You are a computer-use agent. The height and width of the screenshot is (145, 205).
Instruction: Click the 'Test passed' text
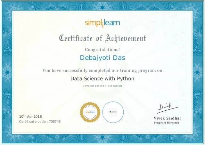coord(114,86)
